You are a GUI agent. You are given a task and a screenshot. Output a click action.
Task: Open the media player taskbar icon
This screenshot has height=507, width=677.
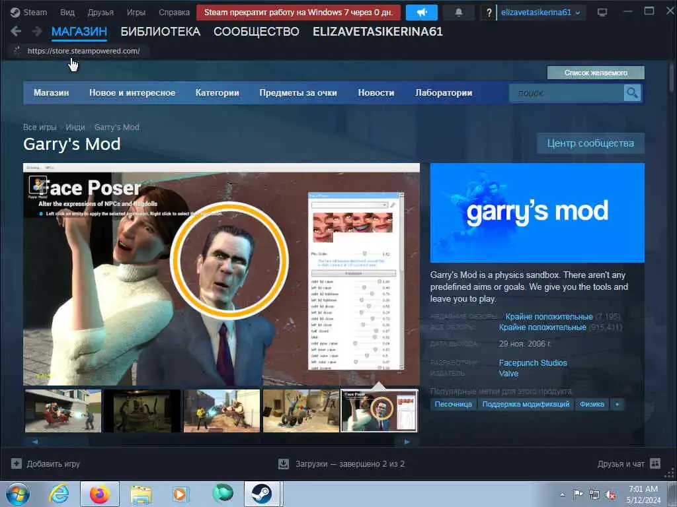[x=180, y=494]
